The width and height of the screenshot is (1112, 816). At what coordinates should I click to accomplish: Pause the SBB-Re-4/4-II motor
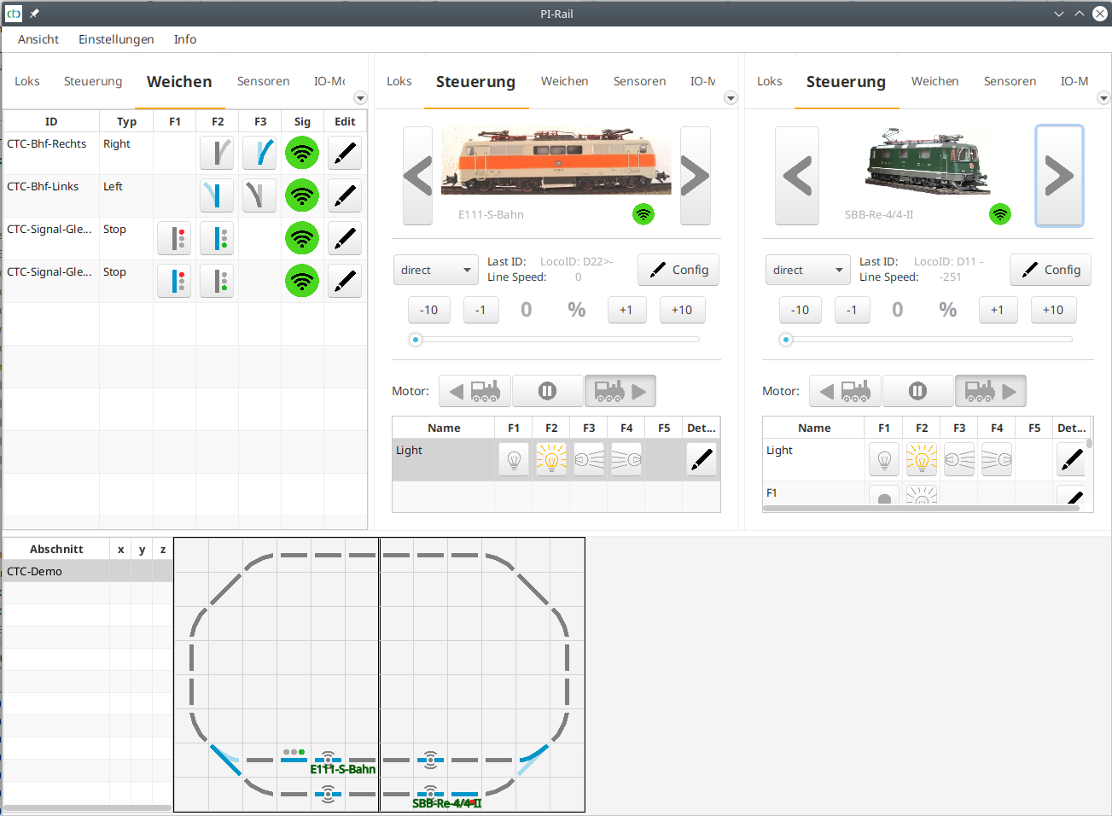tap(917, 390)
